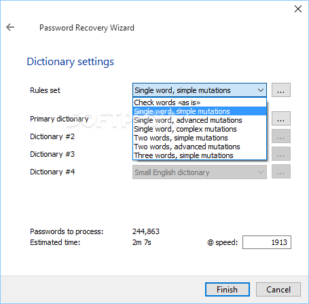This screenshot has height=304, width=309.
Task: Choose 'Two words, simple mutations' rule
Action: [x=200, y=138]
